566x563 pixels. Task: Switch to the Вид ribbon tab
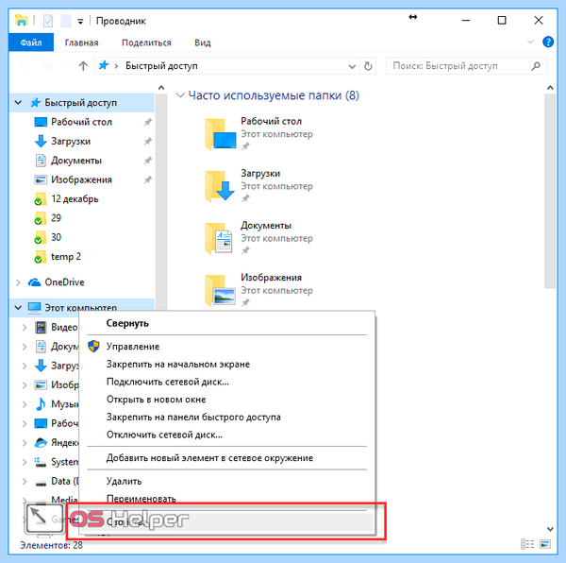203,43
